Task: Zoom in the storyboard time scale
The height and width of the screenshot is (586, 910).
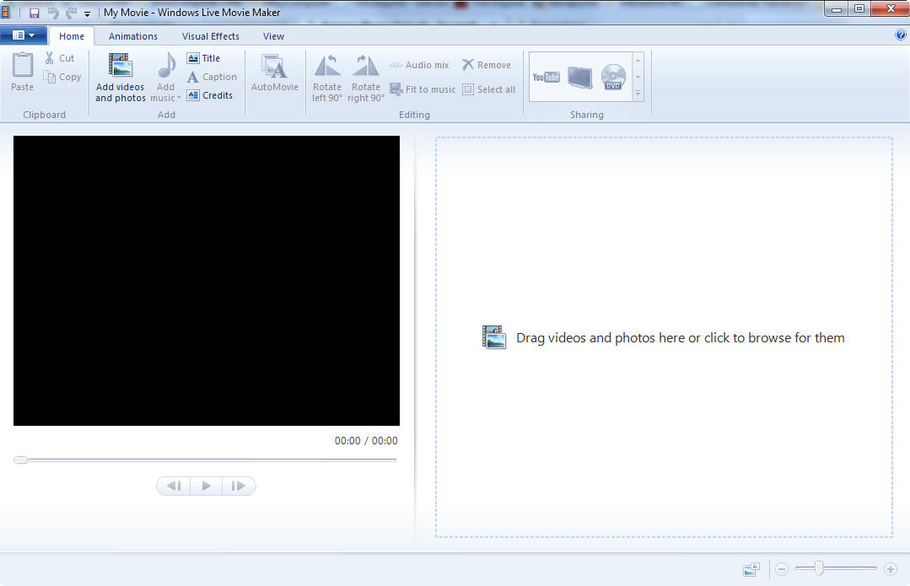Action: pos(891,569)
